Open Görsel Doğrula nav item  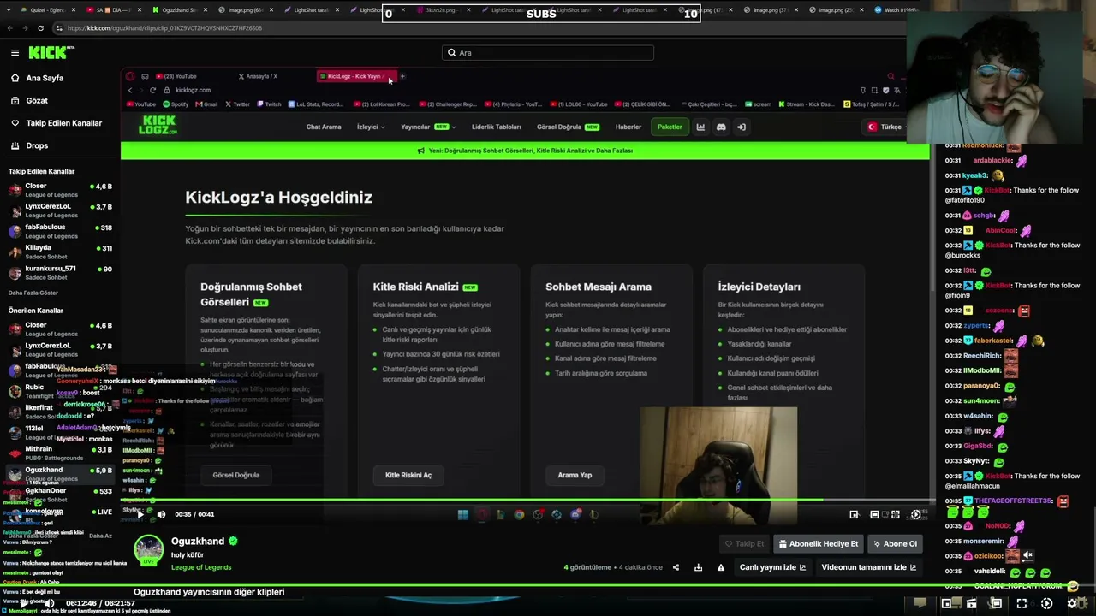point(568,127)
